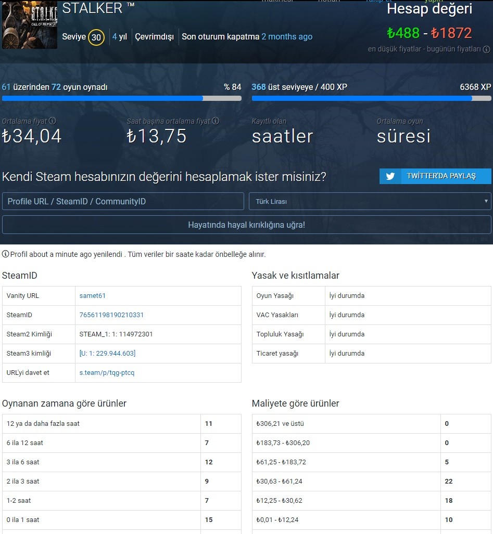Click info icon next to Ortalama fiyat
493x534 pixels.
(x=53, y=121)
